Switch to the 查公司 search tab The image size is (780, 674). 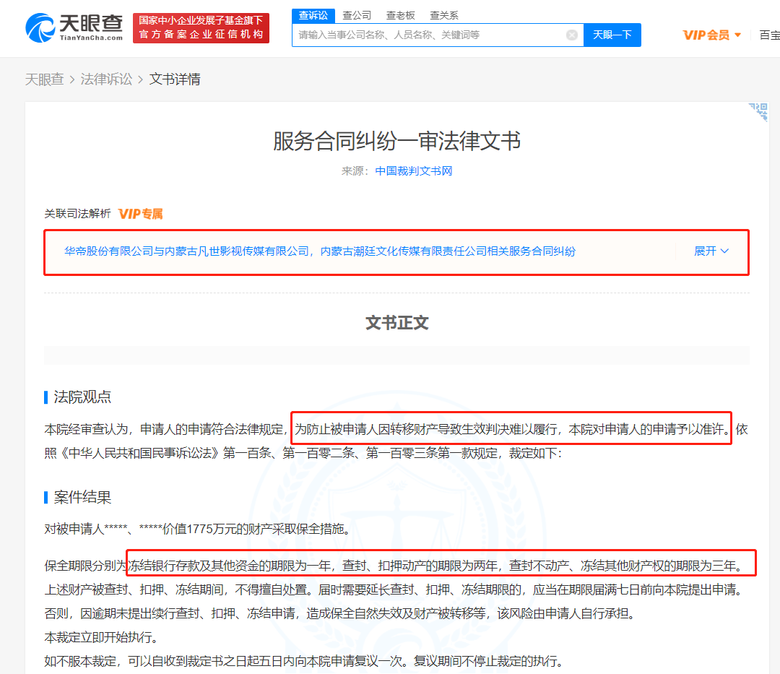(x=357, y=15)
